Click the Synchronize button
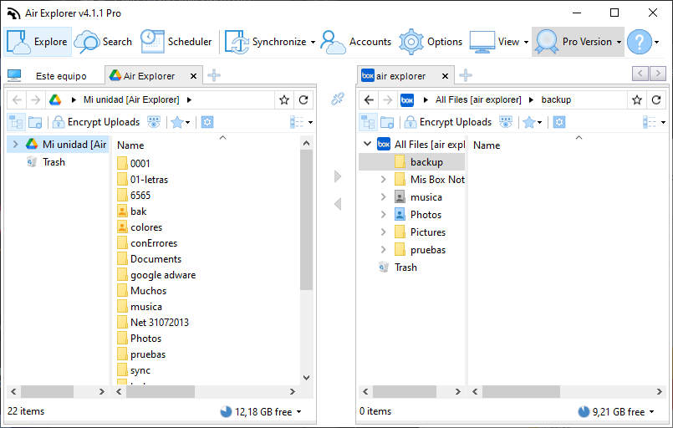 tap(265, 42)
